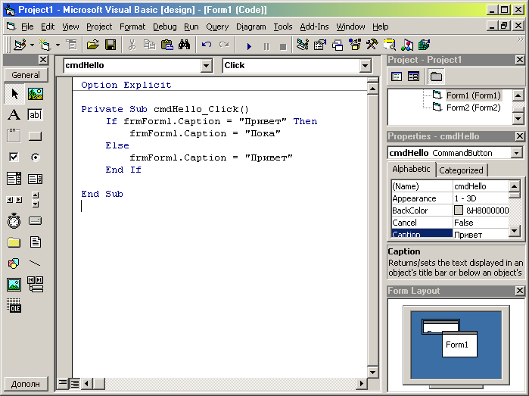This screenshot has width=529, height=396.
Task: Switch to Full Module View at code window bottom
Action: pyautogui.click(x=75, y=383)
